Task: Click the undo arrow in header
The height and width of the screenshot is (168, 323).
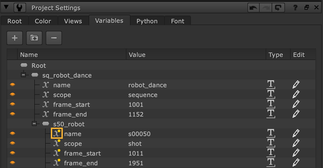Action: (253, 8)
